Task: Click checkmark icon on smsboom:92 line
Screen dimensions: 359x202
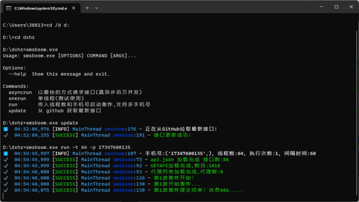Action: coord(6,166)
